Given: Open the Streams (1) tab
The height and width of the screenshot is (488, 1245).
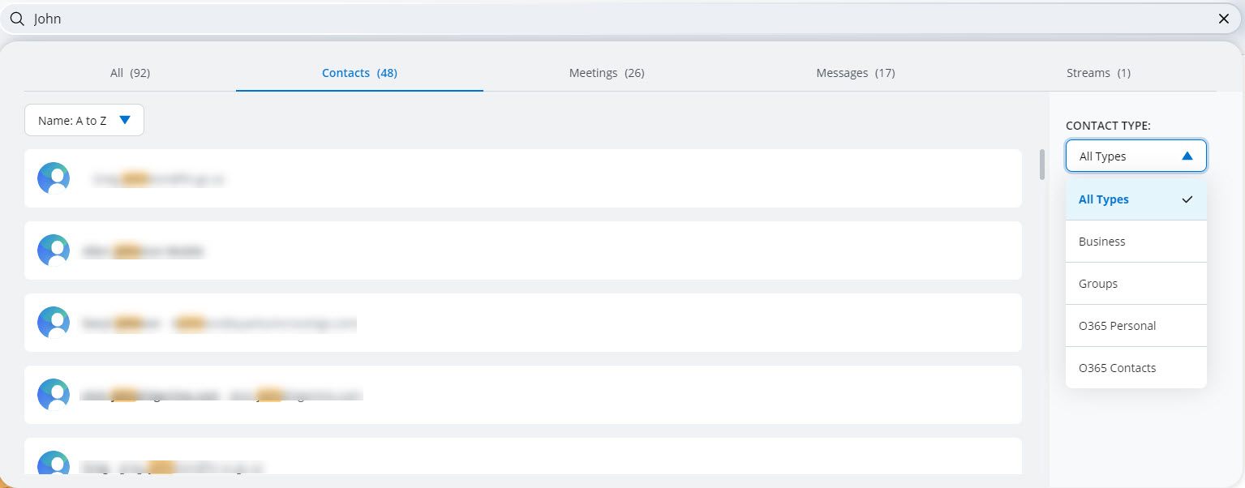Looking at the screenshot, I should pos(1098,73).
